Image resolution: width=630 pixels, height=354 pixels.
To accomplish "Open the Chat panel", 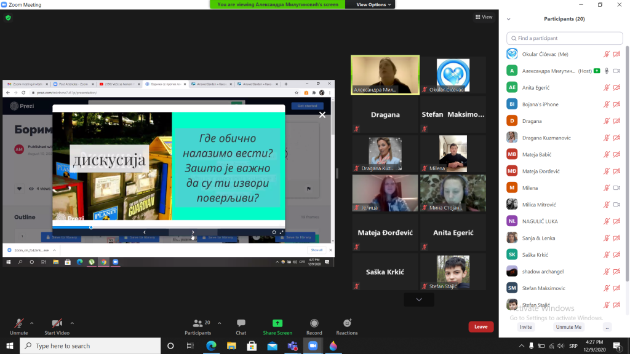I will 241,323.
